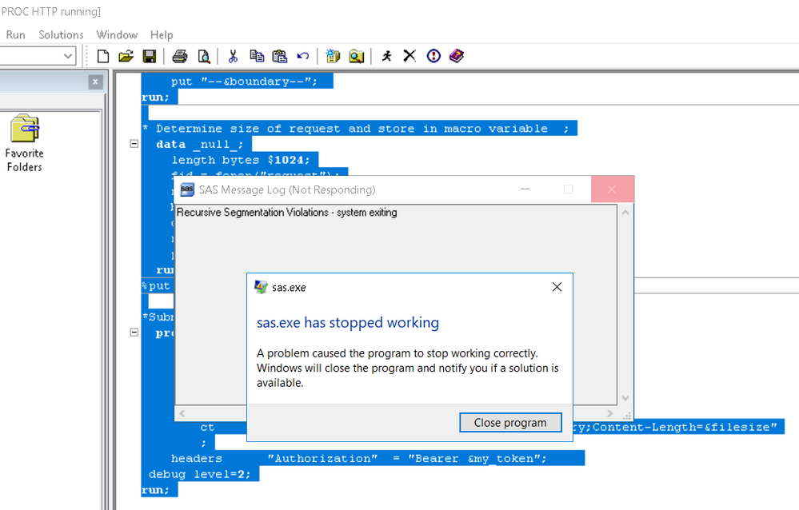Open a file with the Open folder icon
The height and width of the screenshot is (510, 799).
(126, 56)
